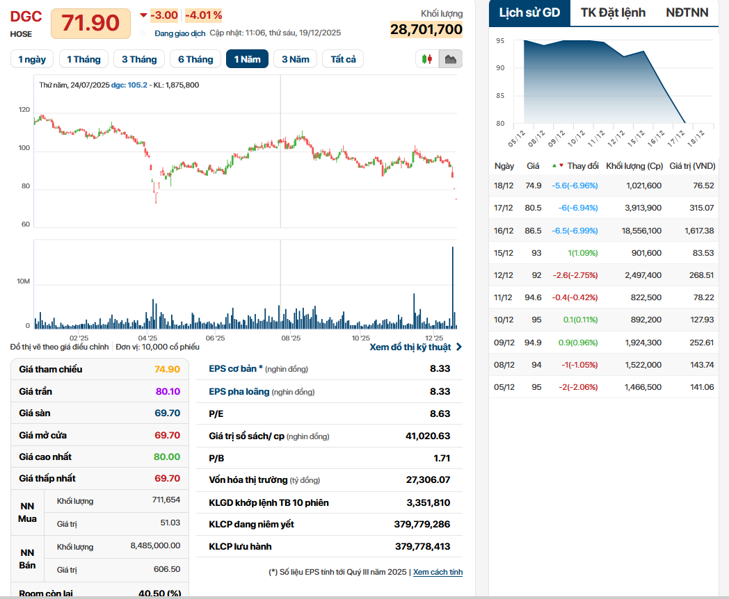
Task: Select the 17/12 trading history row
Action: coord(604,208)
